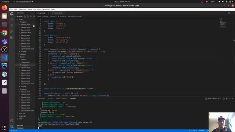Screen dimensions: 235x132
Task: Open the Source Control view
Action: [12, 26]
